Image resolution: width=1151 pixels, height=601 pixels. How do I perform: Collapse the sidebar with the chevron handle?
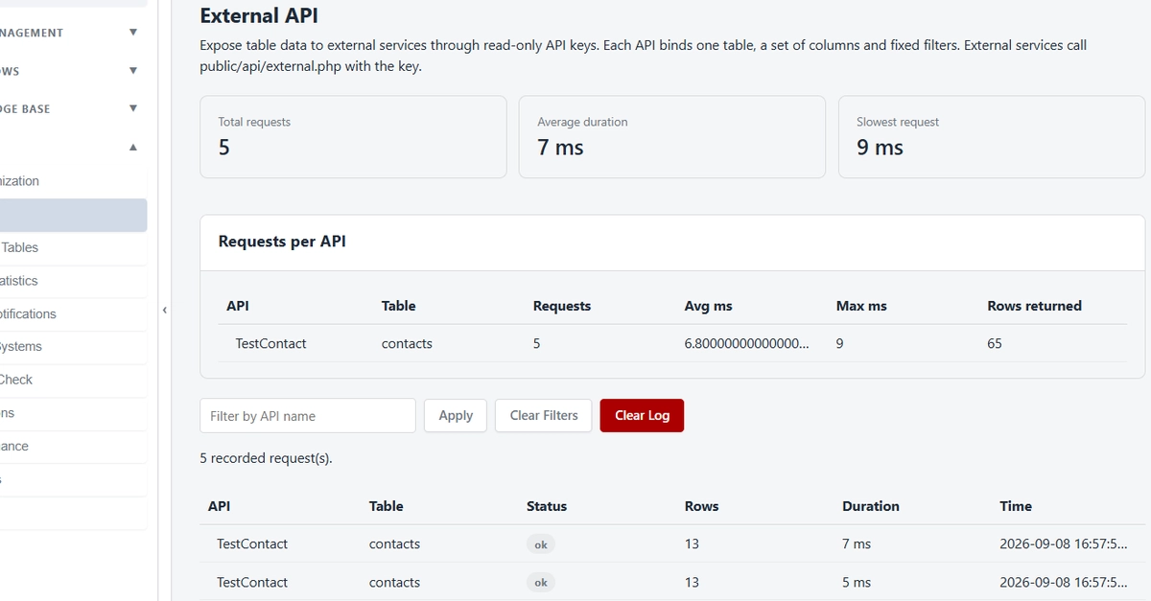pos(164,310)
